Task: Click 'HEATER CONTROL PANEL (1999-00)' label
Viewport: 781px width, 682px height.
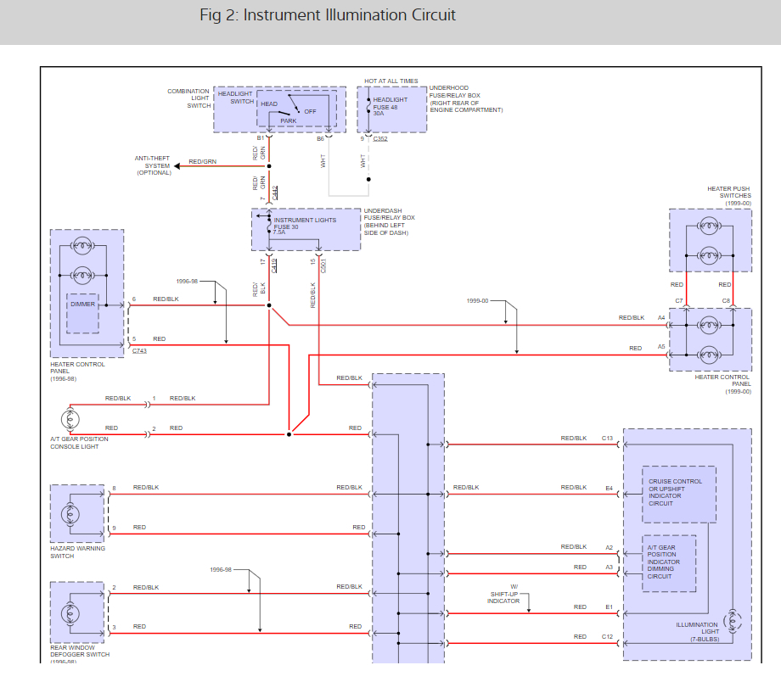Action: 722,384
